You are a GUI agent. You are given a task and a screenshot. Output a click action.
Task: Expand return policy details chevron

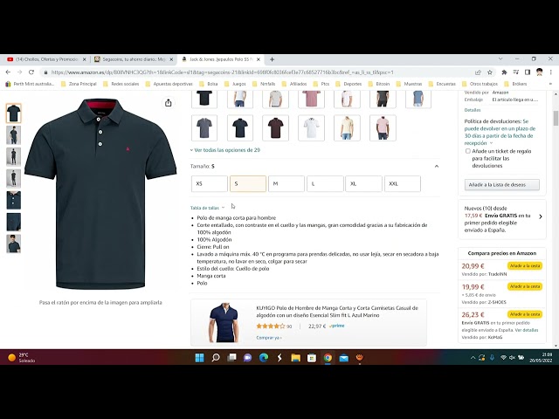[x=491, y=143]
